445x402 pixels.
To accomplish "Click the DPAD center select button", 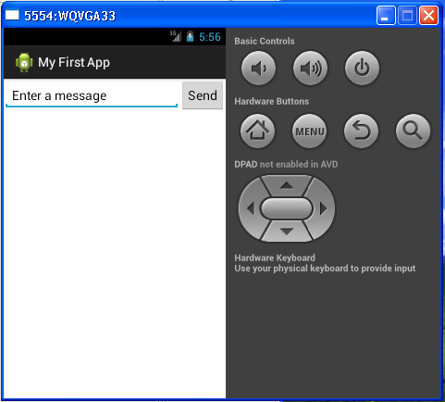I will [x=287, y=208].
